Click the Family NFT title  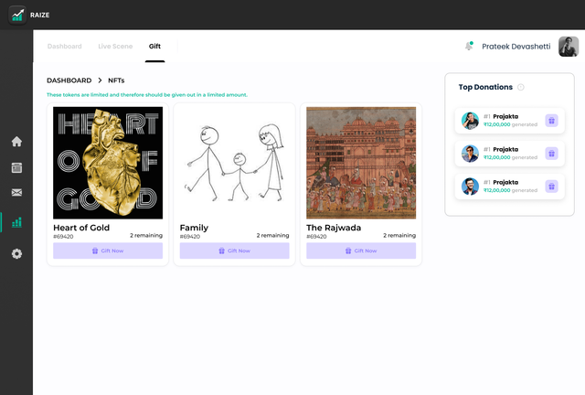194,228
